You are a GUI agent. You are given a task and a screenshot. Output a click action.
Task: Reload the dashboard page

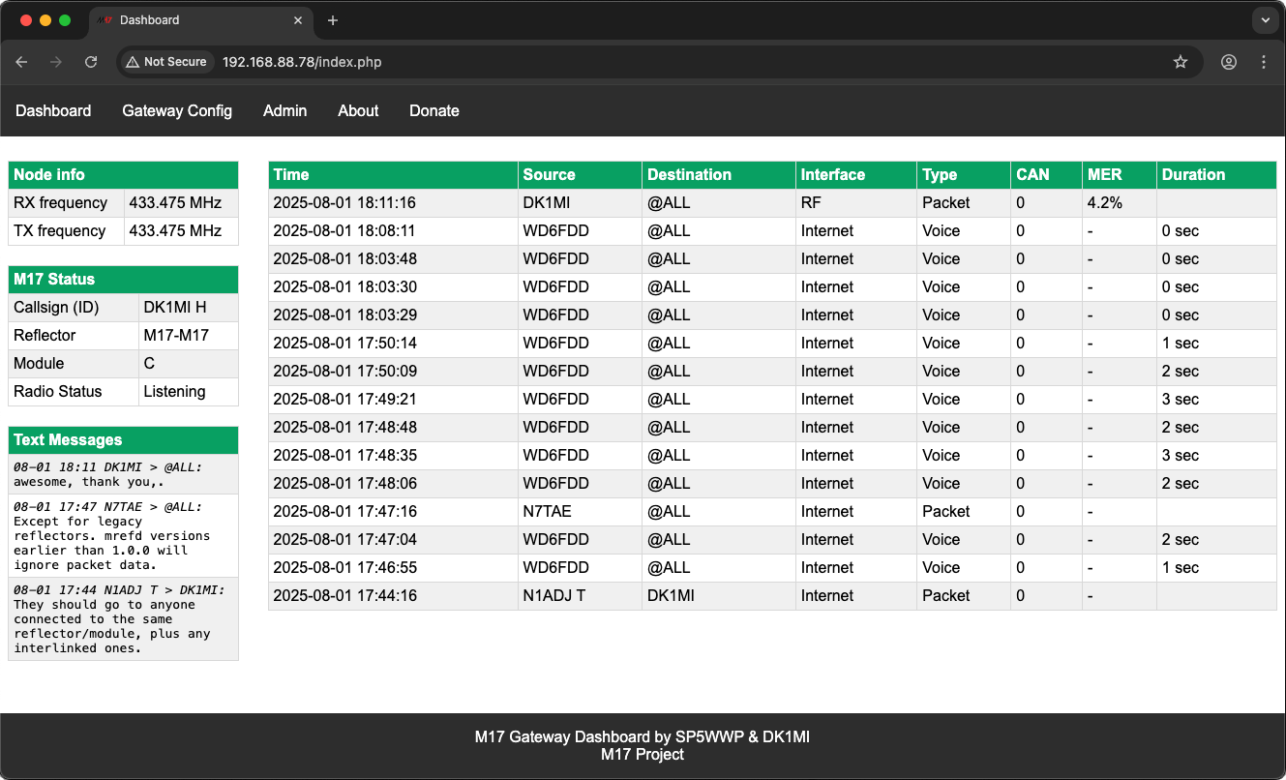point(91,62)
